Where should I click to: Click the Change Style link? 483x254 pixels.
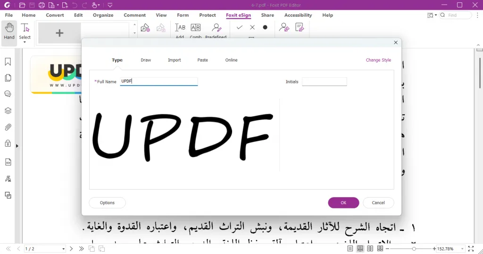[x=378, y=60]
